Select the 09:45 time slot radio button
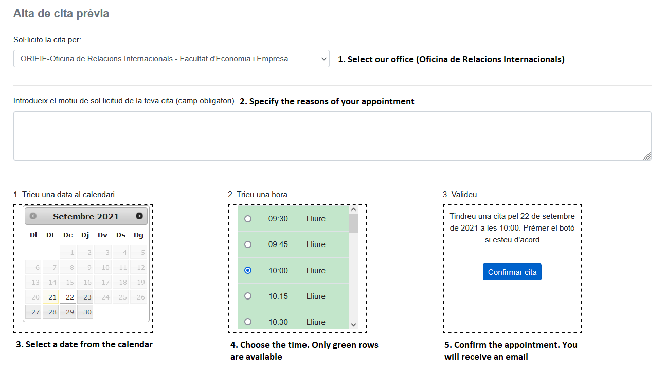 coord(248,244)
